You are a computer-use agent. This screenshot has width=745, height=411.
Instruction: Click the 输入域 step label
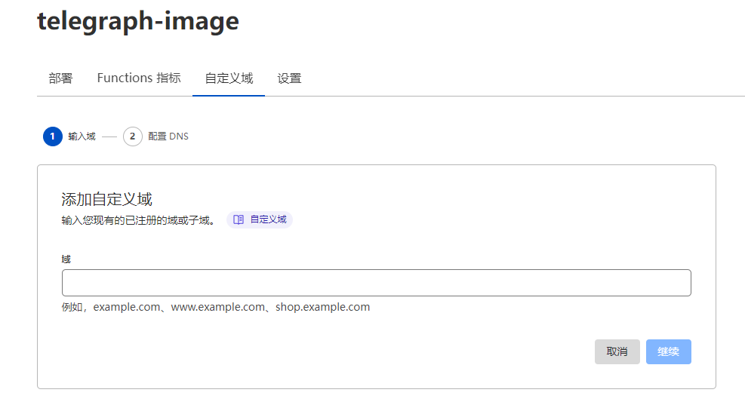82,136
